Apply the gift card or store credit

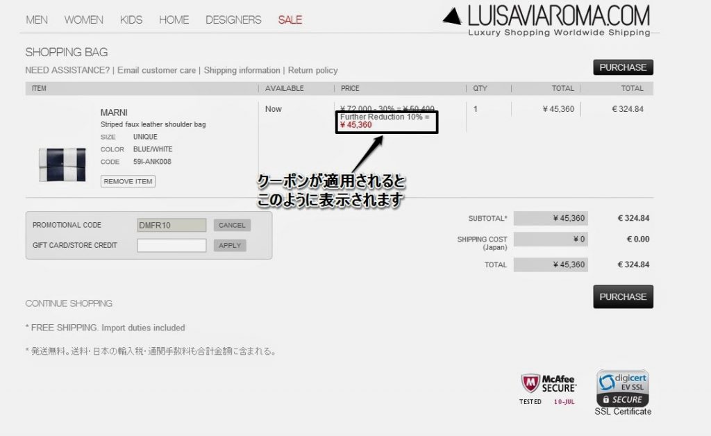click(230, 246)
